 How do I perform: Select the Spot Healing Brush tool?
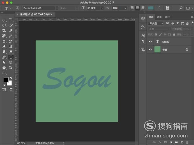(x=4, y=36)
